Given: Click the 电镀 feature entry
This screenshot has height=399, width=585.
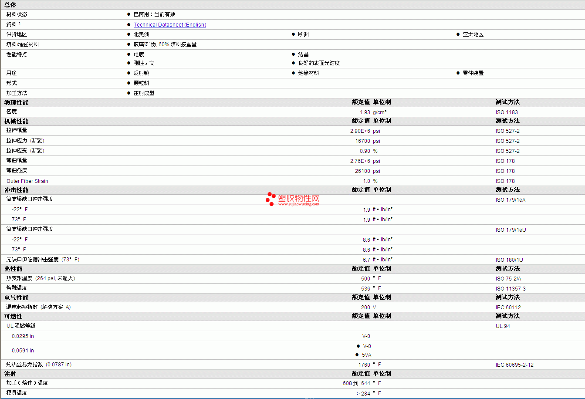Looking at the screenshot, I should 139,54.
